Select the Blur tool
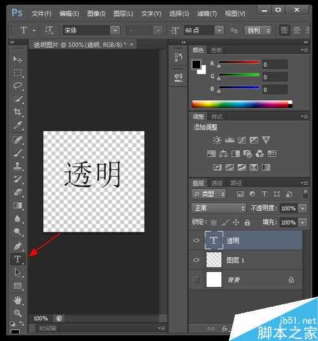This screenshot has width=318, height=341. 17,219
